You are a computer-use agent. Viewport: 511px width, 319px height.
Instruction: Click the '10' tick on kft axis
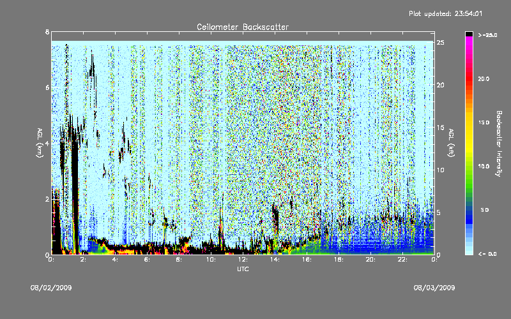(441, 170)
